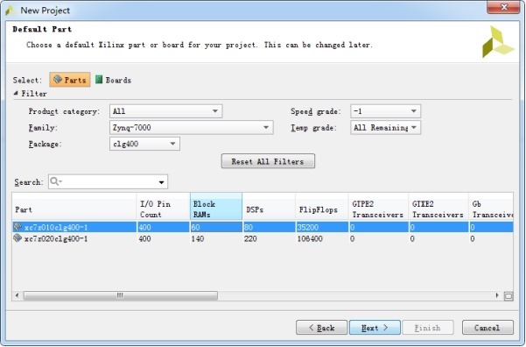526x347 pixels.
Task: Click chip icon of xc7z020clg400-1
Action: coord(18,238)
